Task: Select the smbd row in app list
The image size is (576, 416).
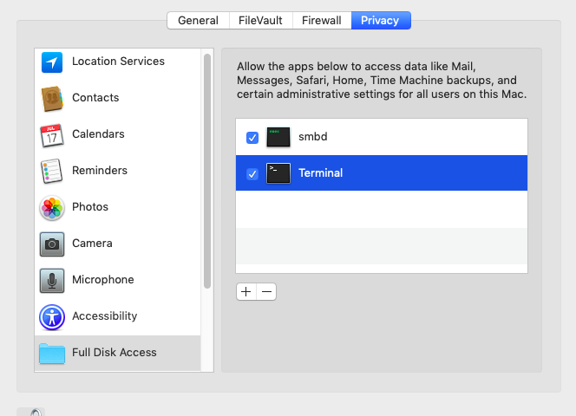Action: pos(390,138)
